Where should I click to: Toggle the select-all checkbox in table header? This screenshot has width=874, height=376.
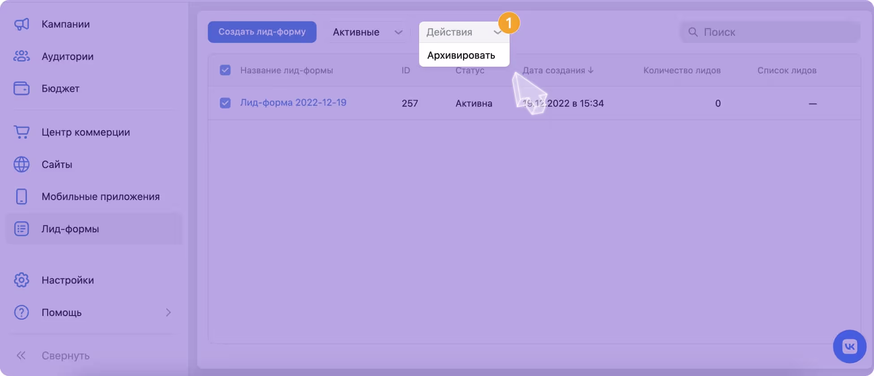click(x=225, y=70)
